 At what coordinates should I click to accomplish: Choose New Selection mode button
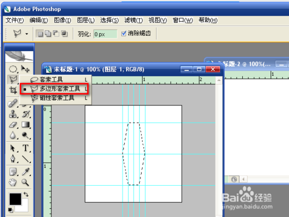click(40, 34)
